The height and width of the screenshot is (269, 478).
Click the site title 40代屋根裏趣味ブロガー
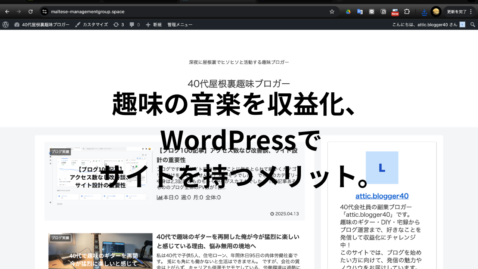pyautogui.click(x=239, y=84)
